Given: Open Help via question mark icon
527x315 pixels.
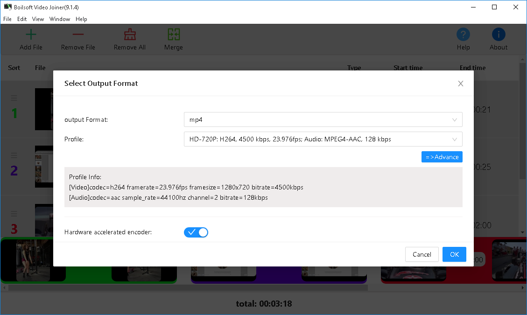Looking at the screenshot, I should pos(463,34).
